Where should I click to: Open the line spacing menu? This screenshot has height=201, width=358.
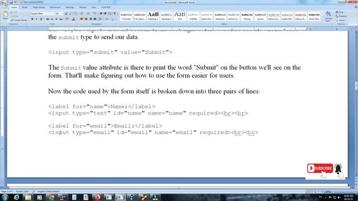click(100, 19)
